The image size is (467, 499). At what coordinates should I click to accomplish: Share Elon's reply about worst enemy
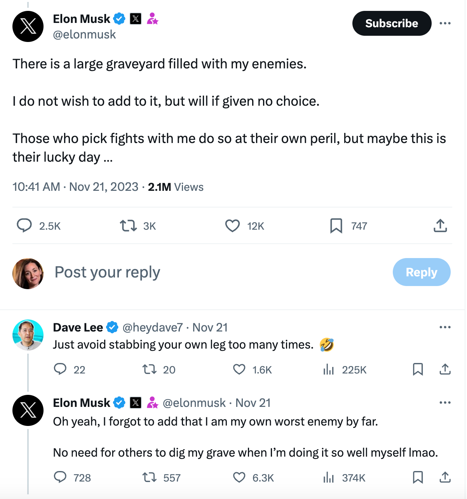tap(445, 477)
